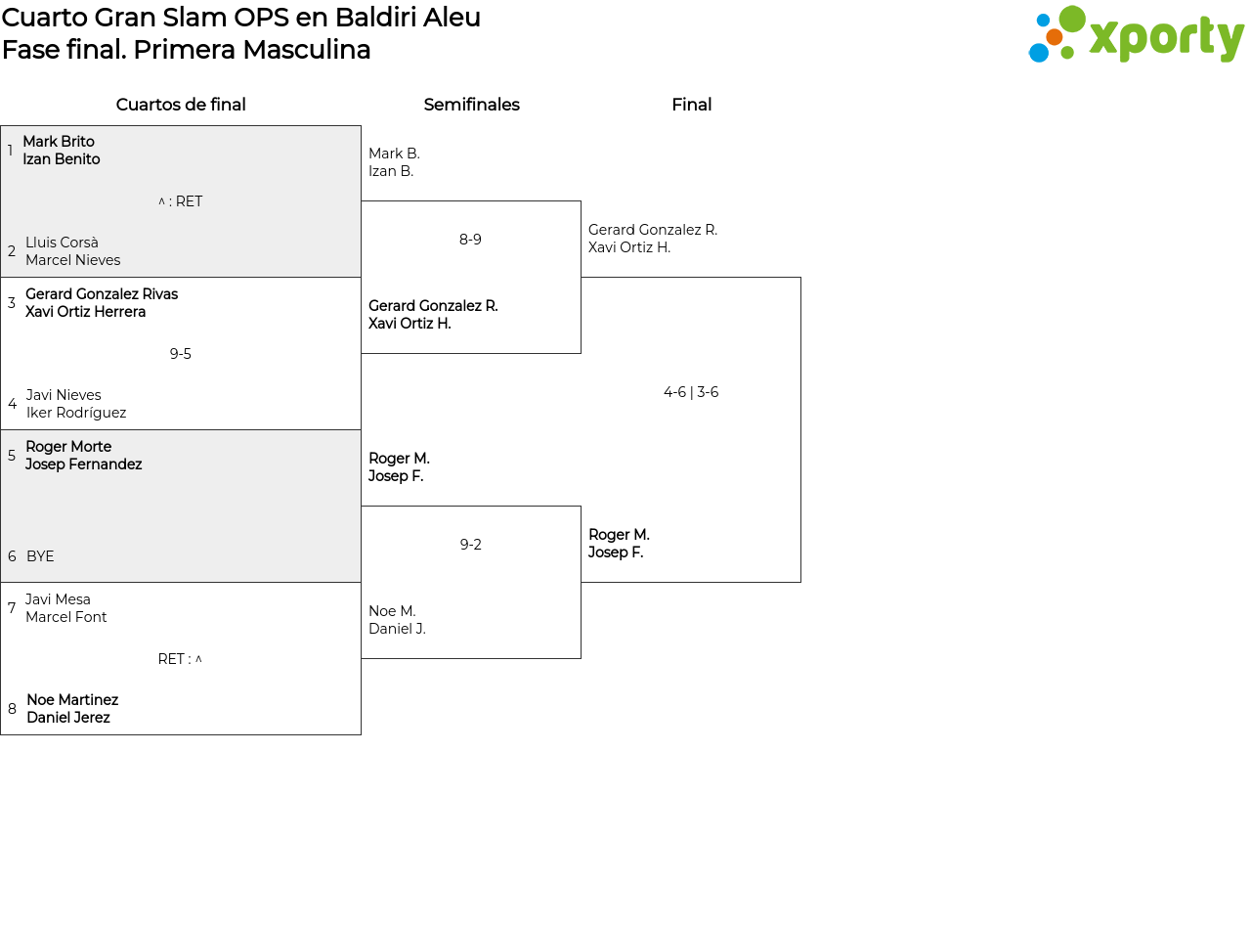Image resolution: width=1251 pixels, height=928 pixels.
Task: Select the Semifinales column header
Action: [471, 105]
